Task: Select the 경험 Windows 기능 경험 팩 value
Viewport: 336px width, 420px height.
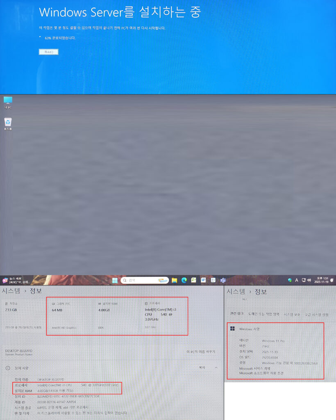Action: coord(289,363)
